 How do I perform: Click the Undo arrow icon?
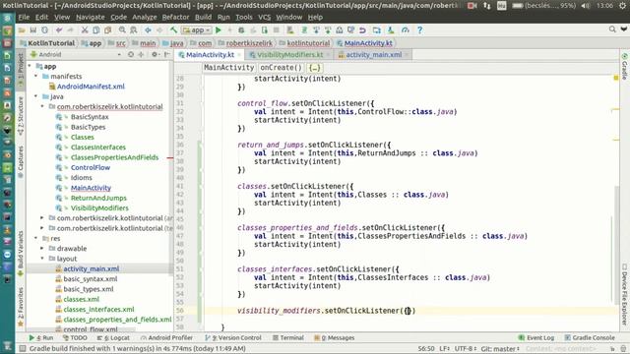tap(59, 30)
